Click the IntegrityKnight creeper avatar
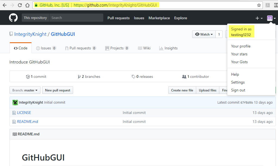Image resolution: width=278 pixels, height=166 pixels. coord(15,103)
